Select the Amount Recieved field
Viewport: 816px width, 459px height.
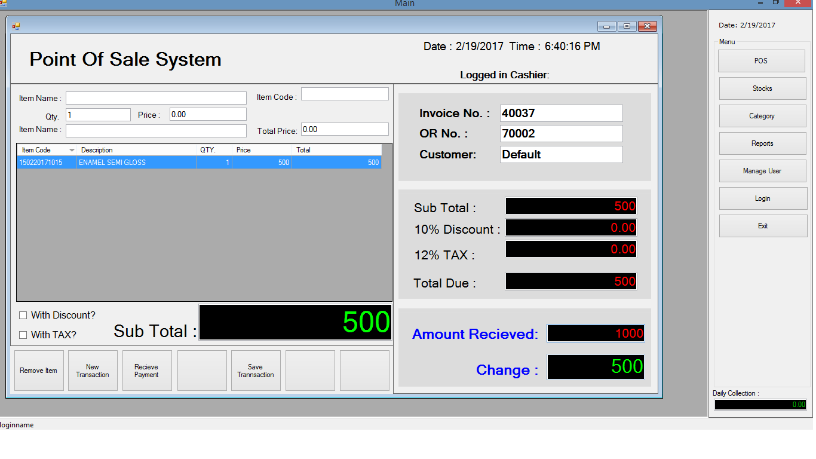coord(596,334)
